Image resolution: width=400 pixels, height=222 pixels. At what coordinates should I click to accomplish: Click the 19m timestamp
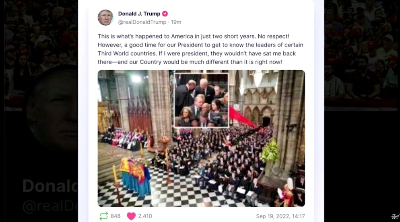[x=176, y=22]
